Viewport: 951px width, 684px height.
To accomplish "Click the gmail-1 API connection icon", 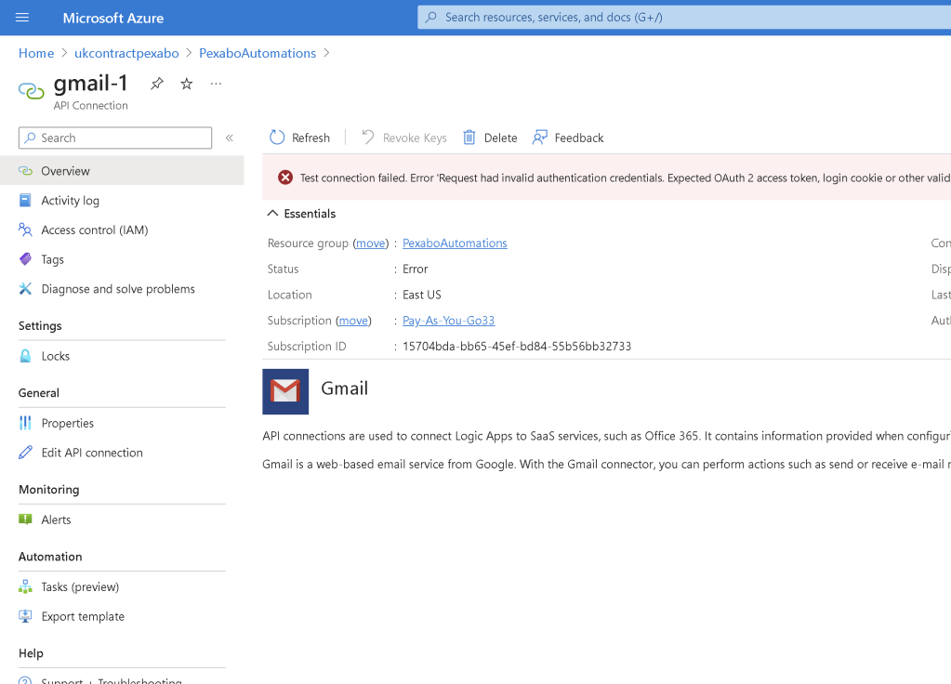I will tap(31, 90).
